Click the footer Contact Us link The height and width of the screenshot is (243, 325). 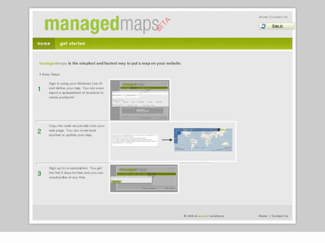[x=279, y=216]
